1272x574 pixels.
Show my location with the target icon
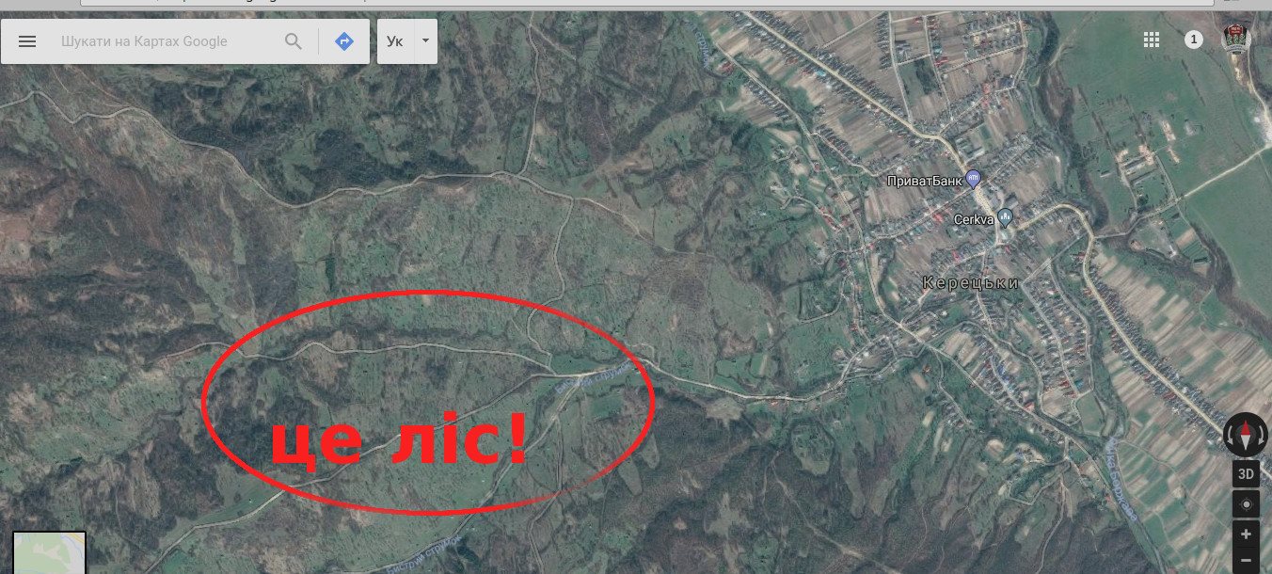(1247, 503)
